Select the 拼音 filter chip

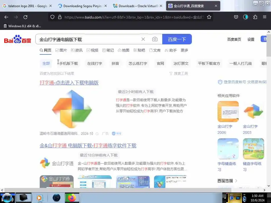(115, 63)
